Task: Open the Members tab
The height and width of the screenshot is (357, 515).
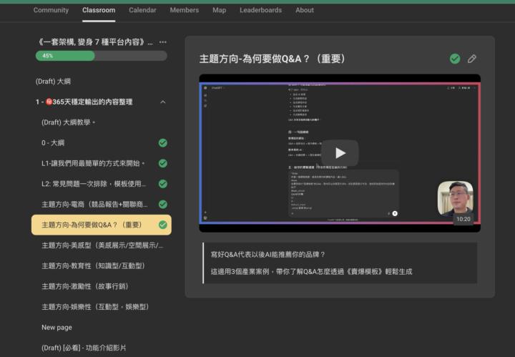Action: coord(185,10)
